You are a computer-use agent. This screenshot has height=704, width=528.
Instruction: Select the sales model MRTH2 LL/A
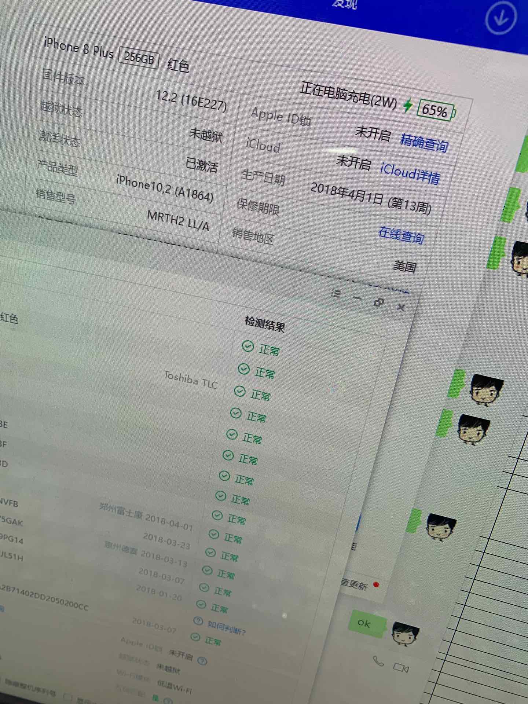coord(178,220)
